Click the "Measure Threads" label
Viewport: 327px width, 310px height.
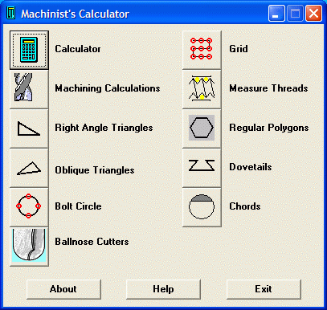[x=268, y=88]
